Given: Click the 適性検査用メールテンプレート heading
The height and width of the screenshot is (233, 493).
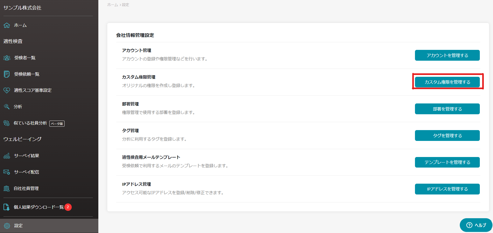Looking at the screenshot, I should (x=151, y=157).
